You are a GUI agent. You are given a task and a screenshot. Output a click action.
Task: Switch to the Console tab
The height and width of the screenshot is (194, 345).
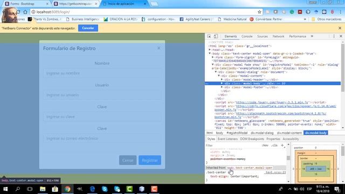pyautogui.click(x=247, y=36)
